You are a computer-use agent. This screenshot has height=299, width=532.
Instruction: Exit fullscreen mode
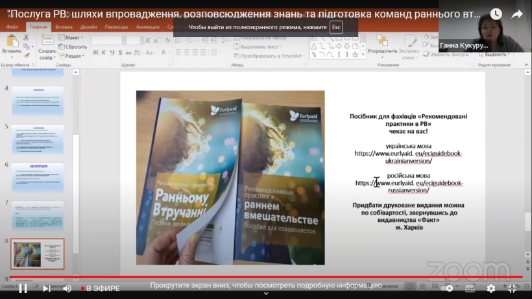(512, 289)
